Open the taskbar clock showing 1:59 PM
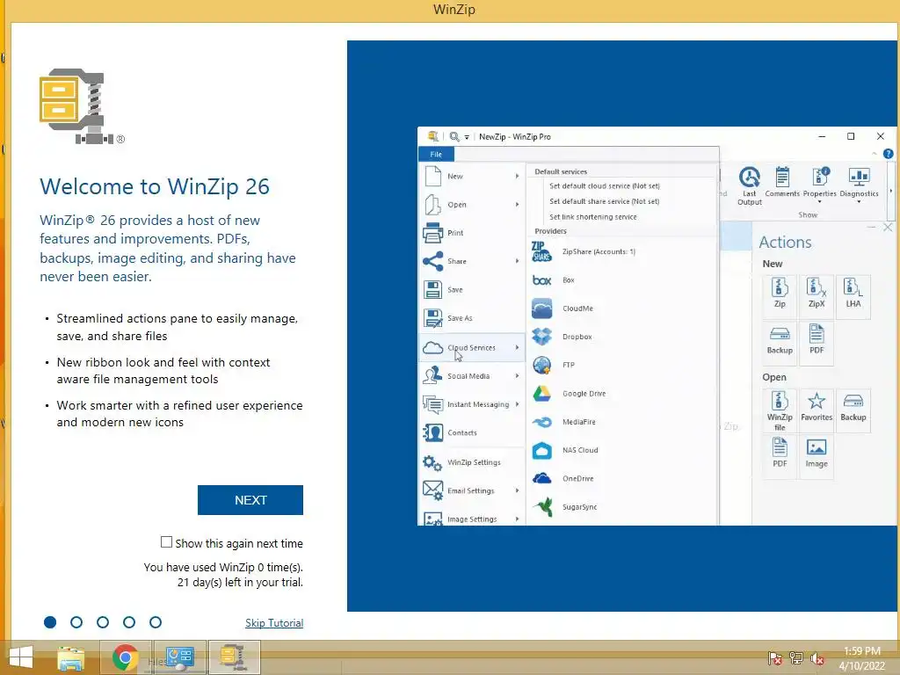Image resolution: width=900 pixels, height=675 pixels. [861, 658]
